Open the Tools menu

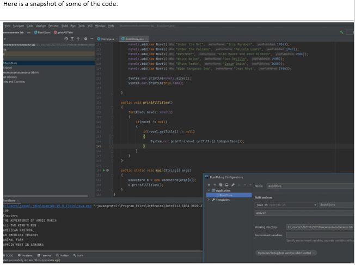click(82, 26)
